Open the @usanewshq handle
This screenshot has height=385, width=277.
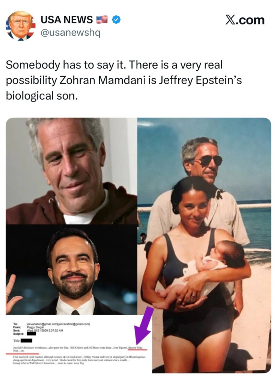point(70,33)
